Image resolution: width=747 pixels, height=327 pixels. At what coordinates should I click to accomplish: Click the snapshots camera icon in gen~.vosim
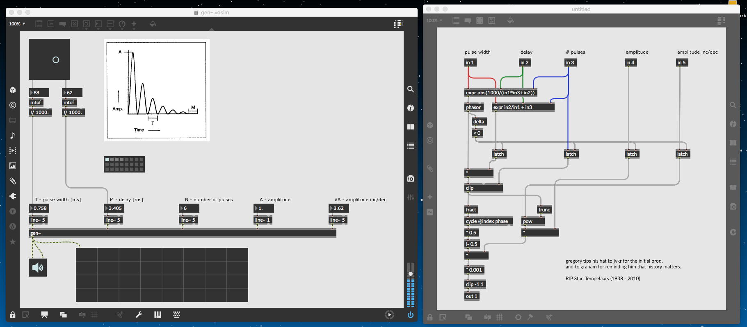tap(410, 178)
